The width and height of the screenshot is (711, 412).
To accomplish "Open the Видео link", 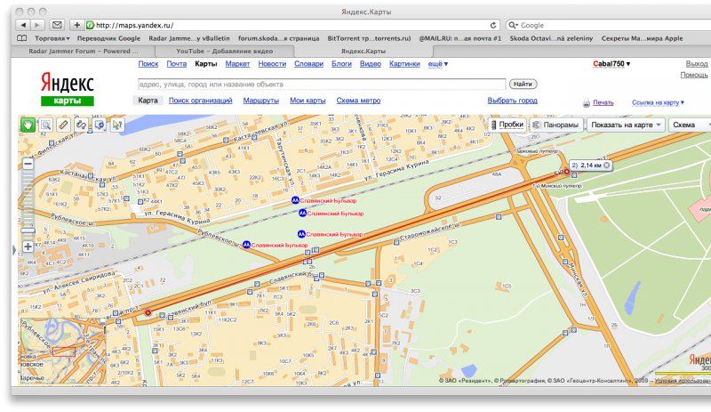I will point(371,64).
